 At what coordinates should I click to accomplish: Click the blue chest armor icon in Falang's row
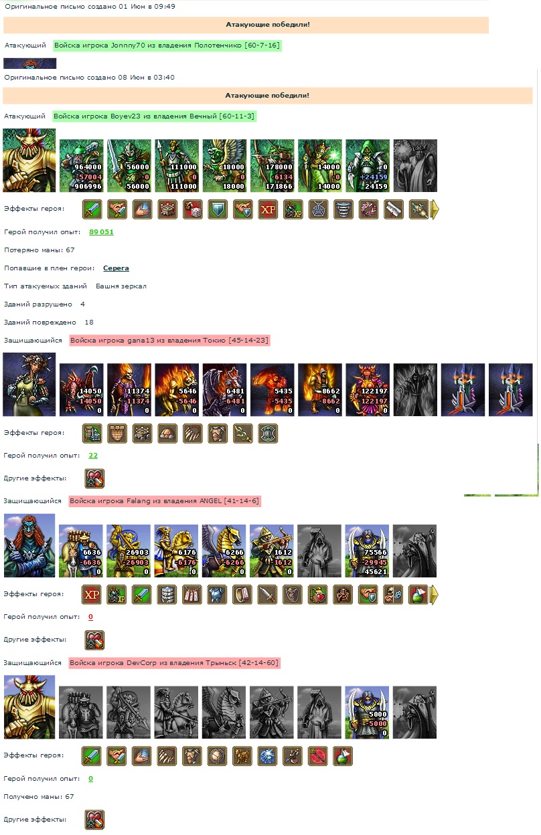click(218, 594)
